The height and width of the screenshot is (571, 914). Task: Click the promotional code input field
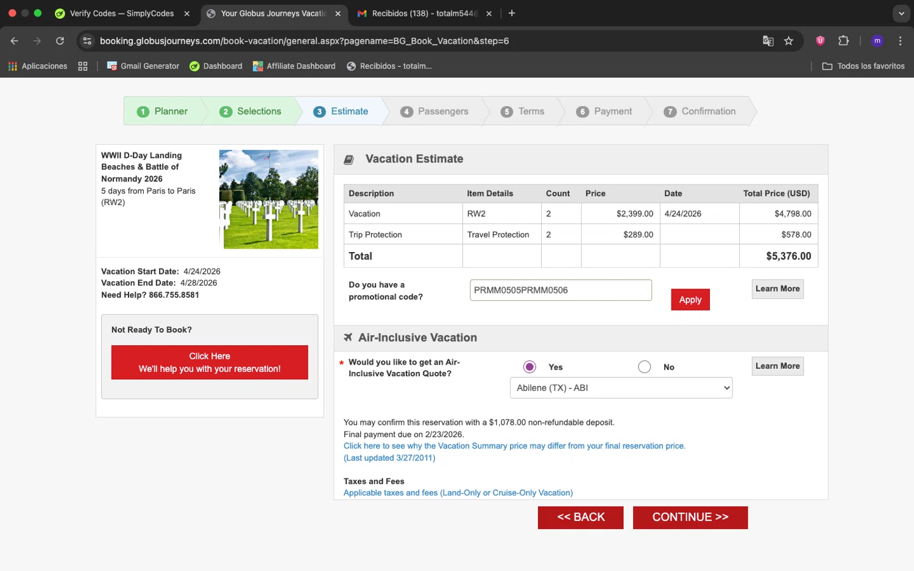pos(561,290)
